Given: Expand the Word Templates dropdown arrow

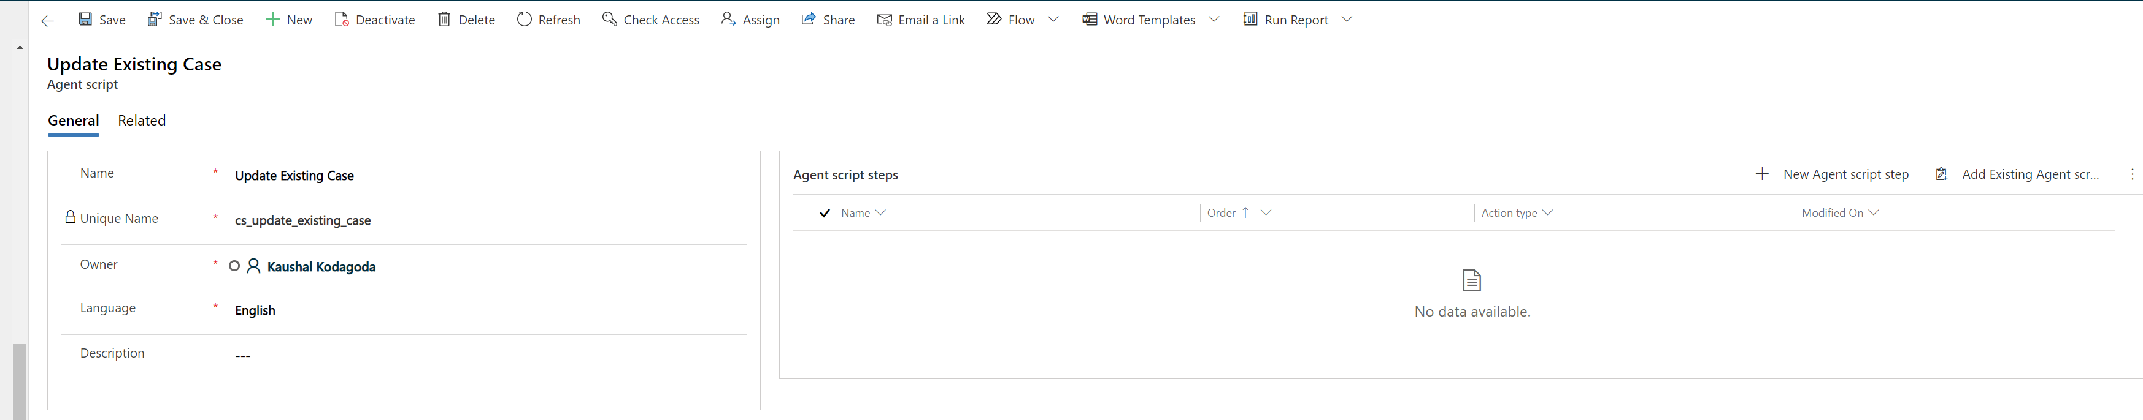Looking at the screenshot, I should pyautogui.click(x=1214, y=20).
